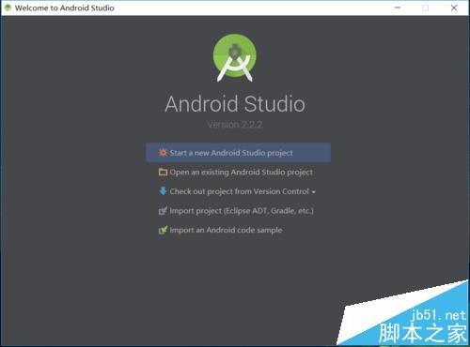Click the Android Studio title bar icon
The height and width of the screenshot is (347, 470).
pyautogui.click(x=8, y=8)
